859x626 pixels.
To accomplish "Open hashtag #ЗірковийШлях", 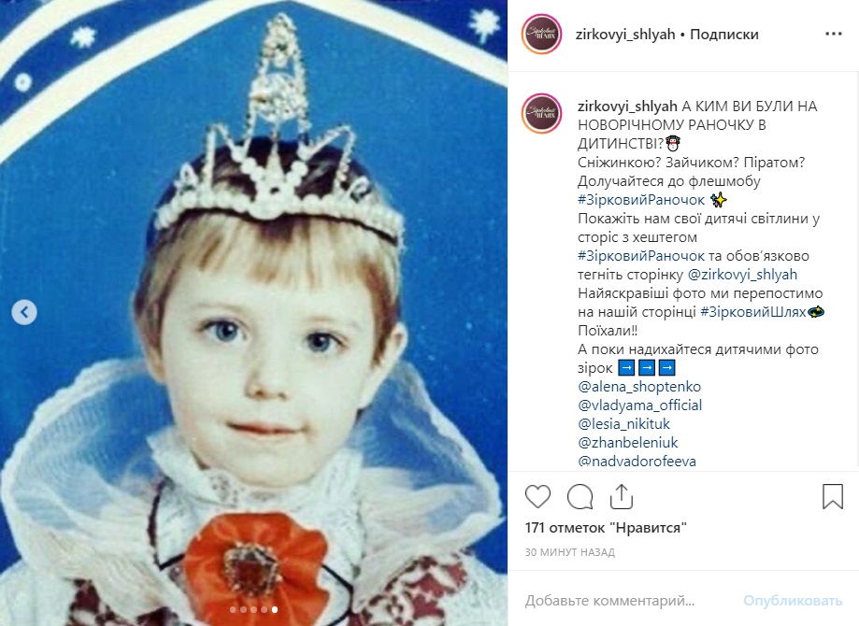I will point(752,312).
